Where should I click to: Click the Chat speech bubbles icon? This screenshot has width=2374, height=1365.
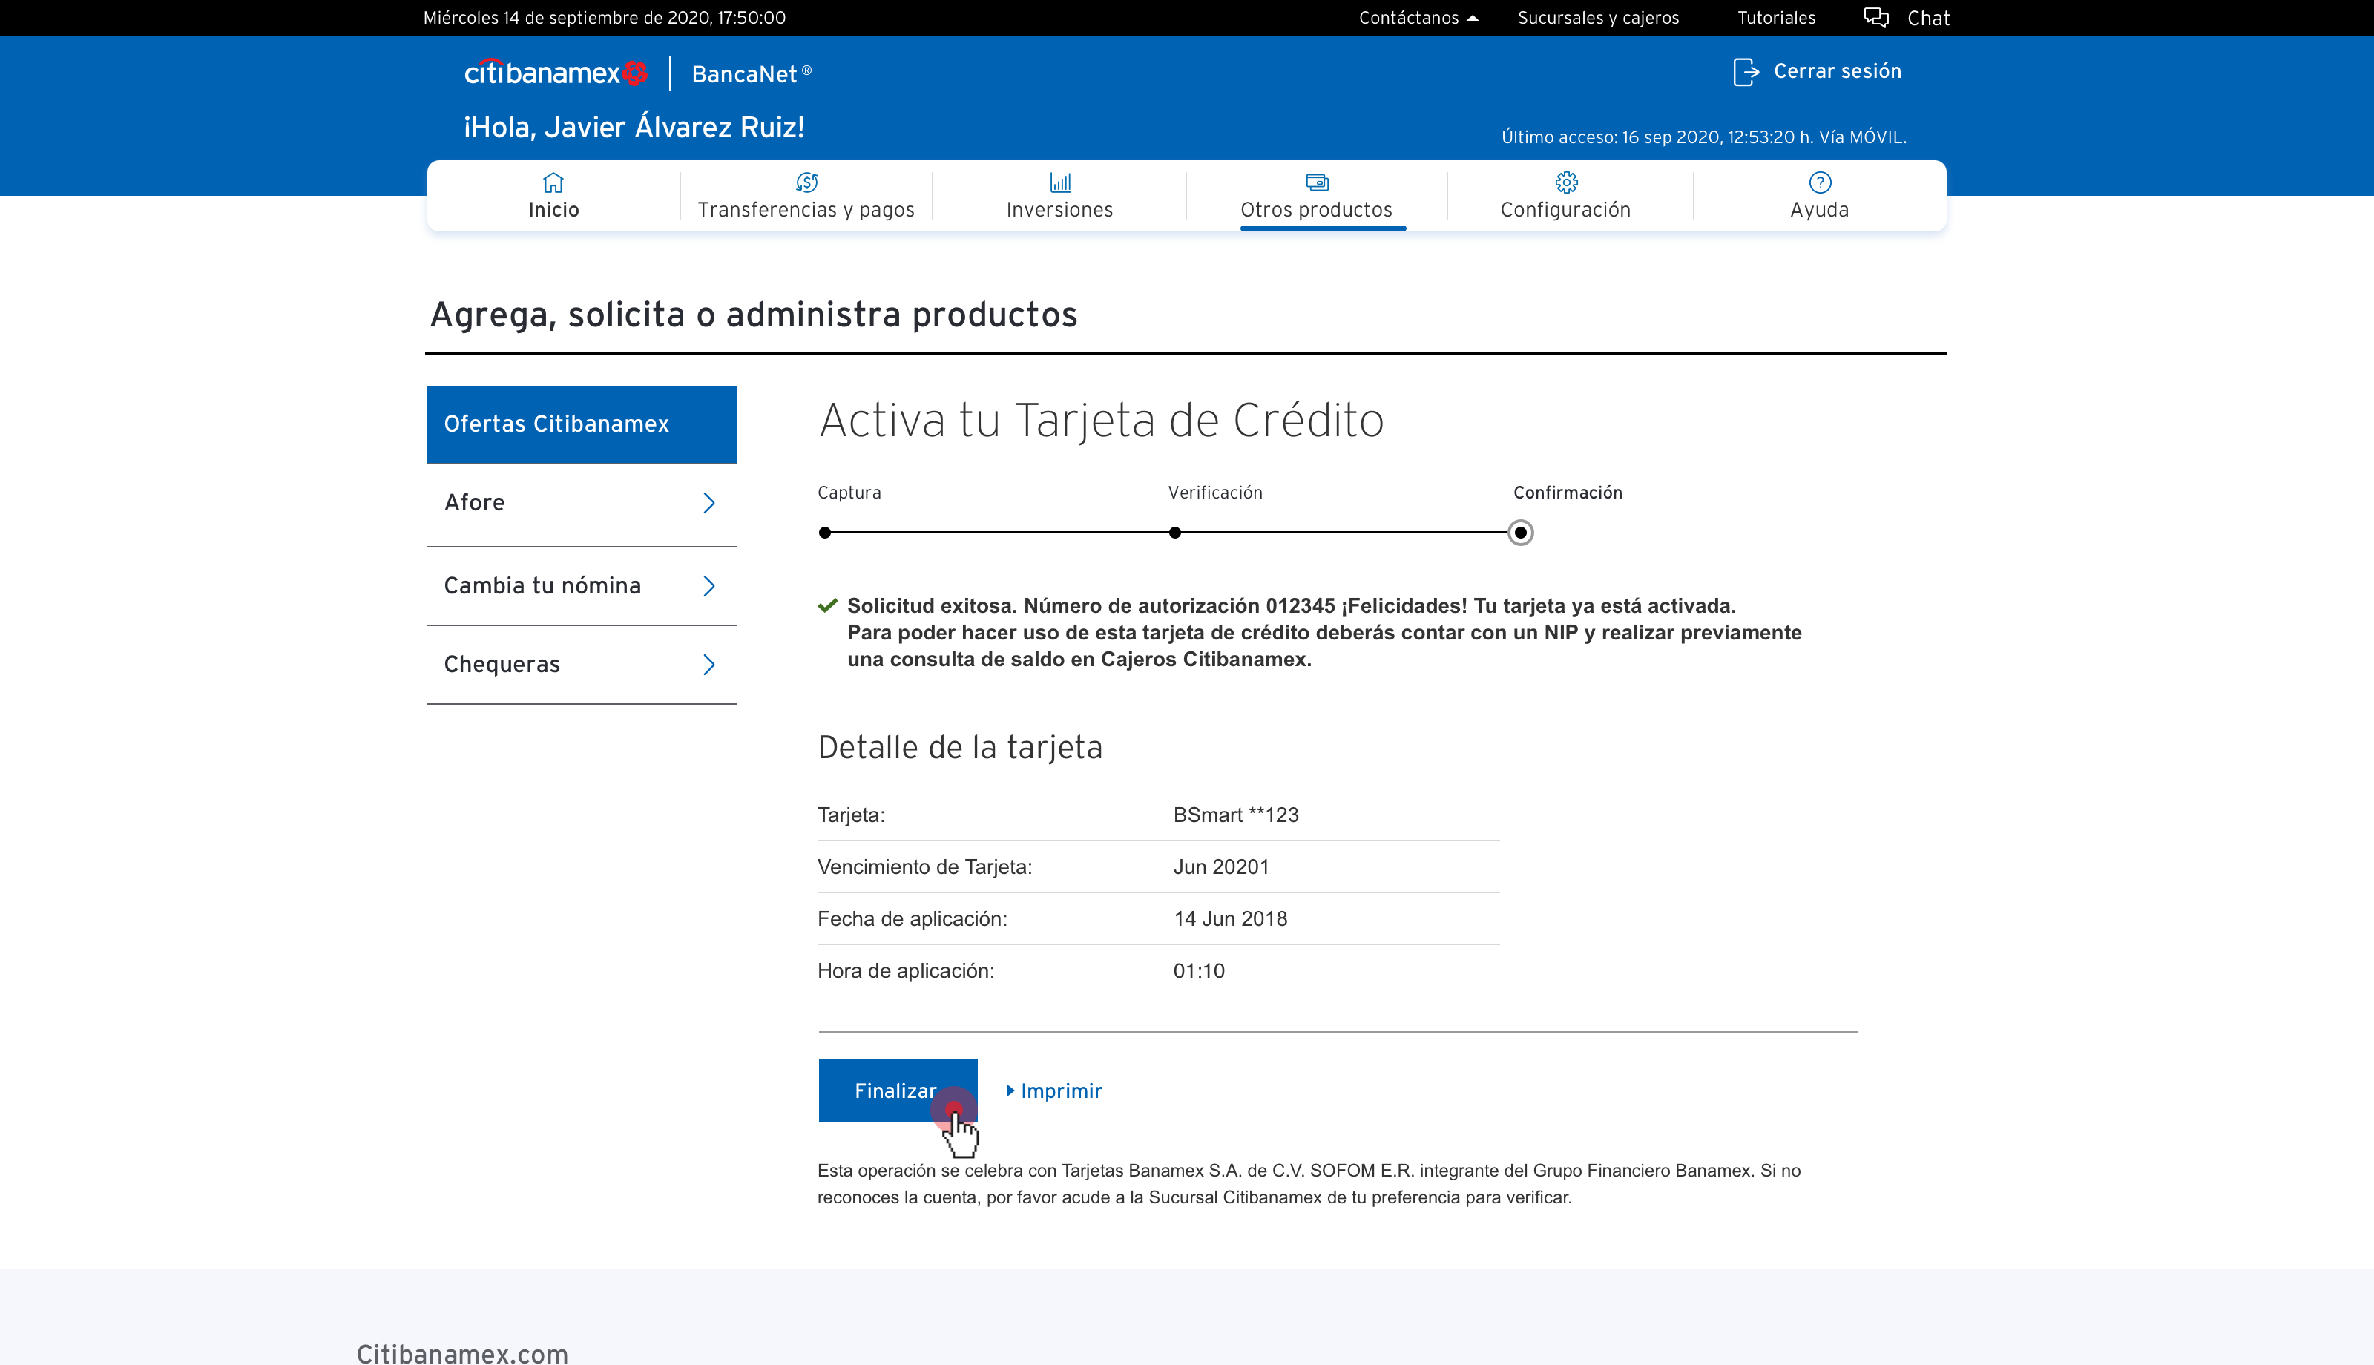coord(1875,18)
